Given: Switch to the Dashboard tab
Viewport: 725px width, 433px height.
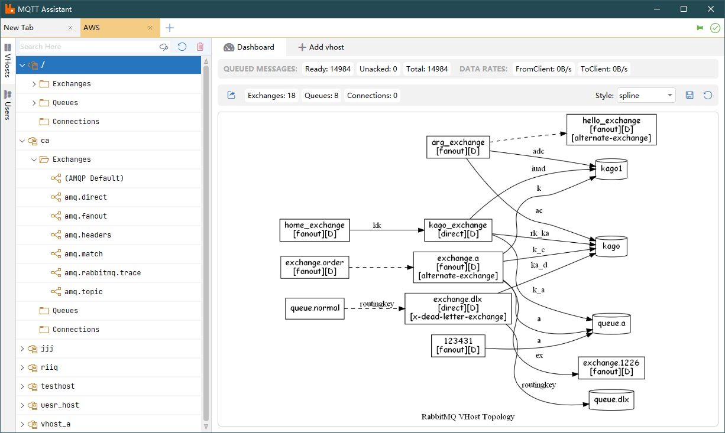Looking at the screenshot, I should click(249, 47).
